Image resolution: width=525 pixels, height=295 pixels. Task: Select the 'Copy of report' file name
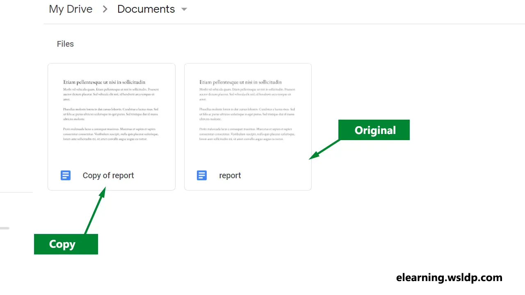pyautogui.click(x=108, y=175)
